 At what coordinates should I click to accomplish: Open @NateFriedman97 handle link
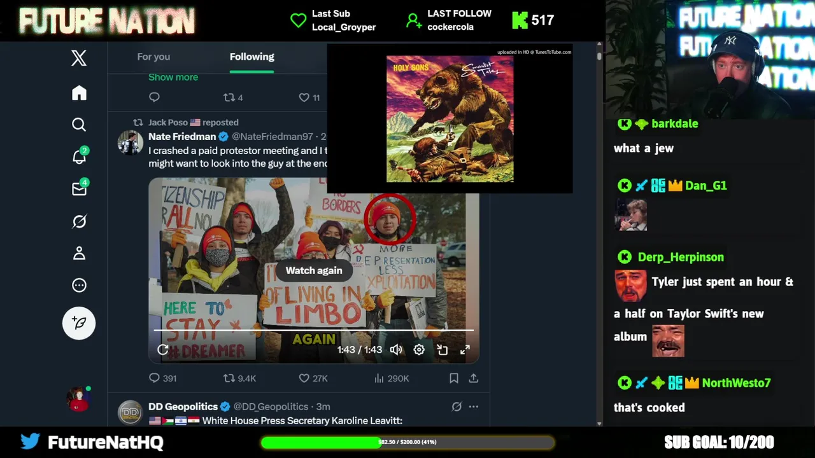(273, 137)
